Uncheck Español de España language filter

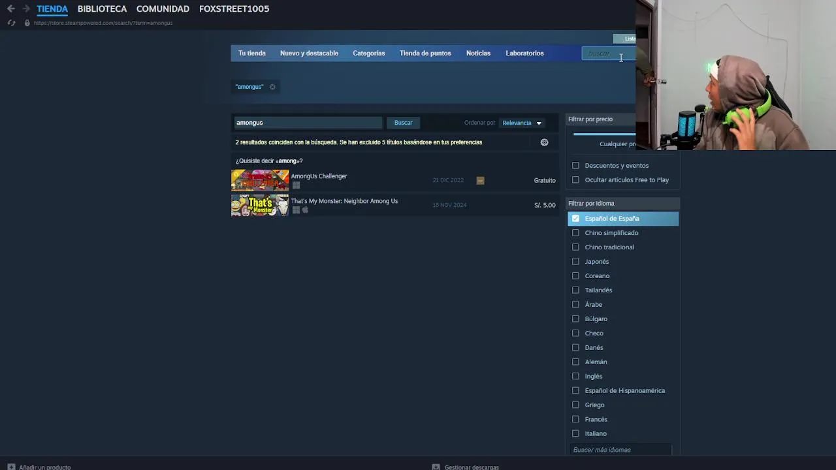tap(575, 219)
